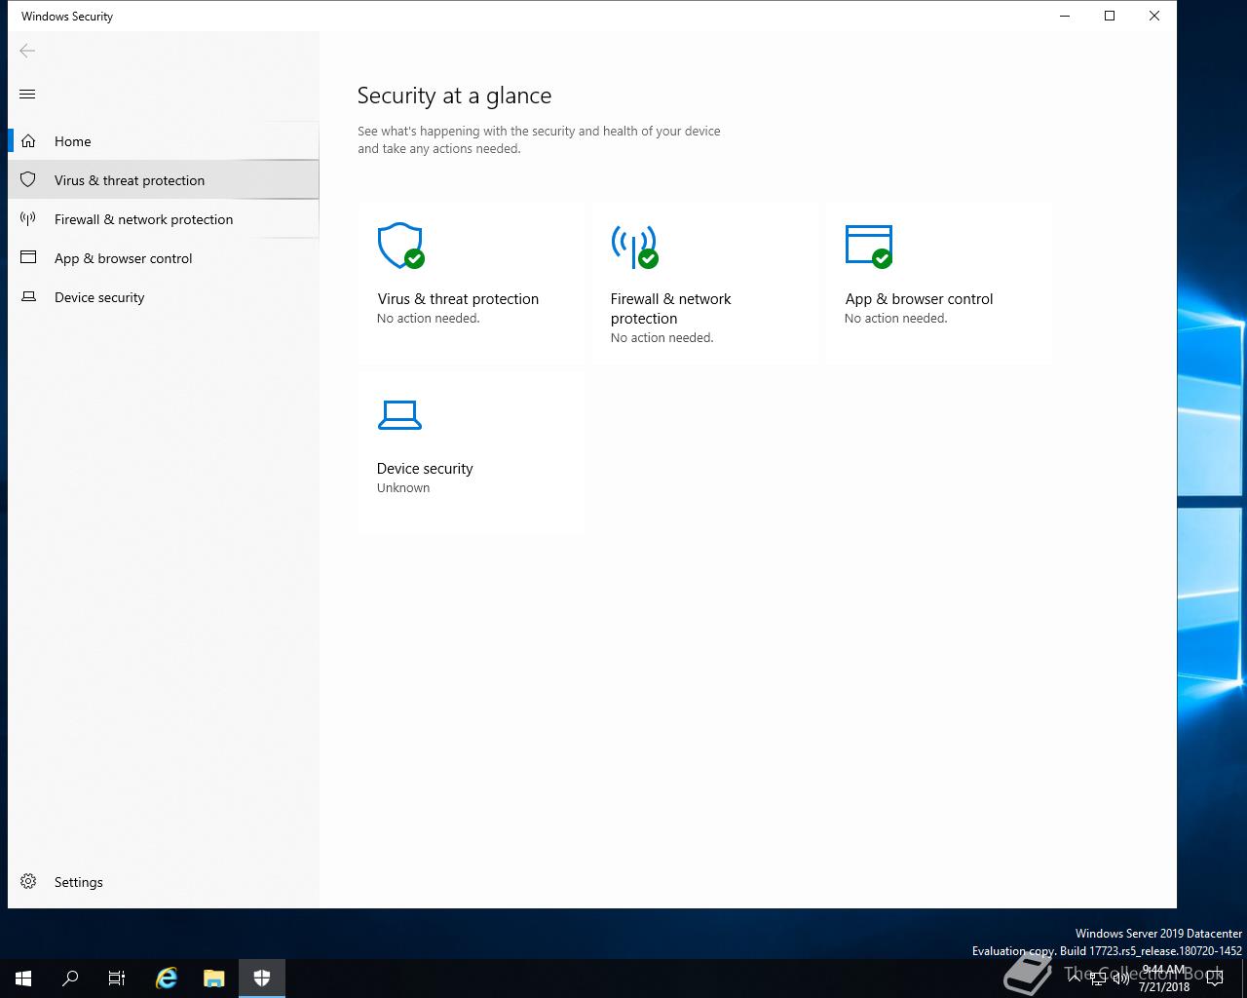The height and width of the screenshot is (998, 1247).
Task: Click the sidebar shield icon for Virus protection
Action: (28, 180)
